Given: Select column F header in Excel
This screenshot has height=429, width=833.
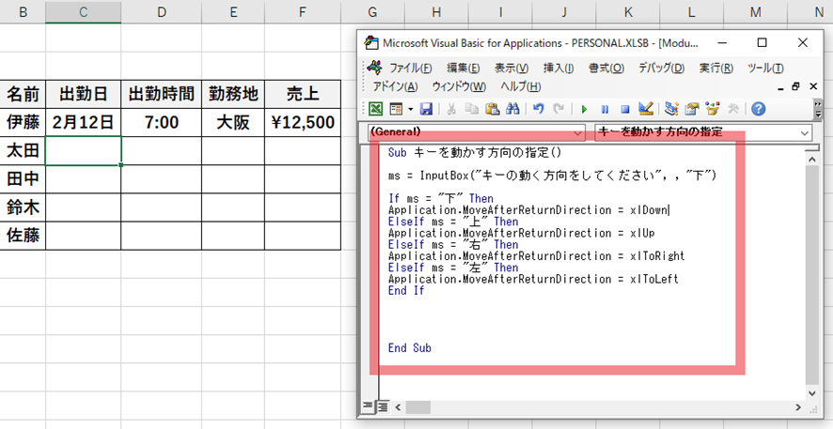Looking at the screenshot, I should (303, 11).
